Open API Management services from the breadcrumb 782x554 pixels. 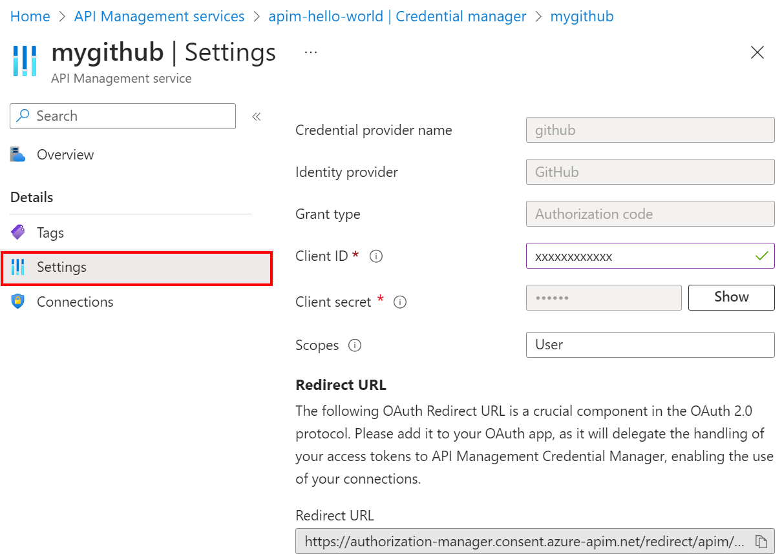click(159, 15)
